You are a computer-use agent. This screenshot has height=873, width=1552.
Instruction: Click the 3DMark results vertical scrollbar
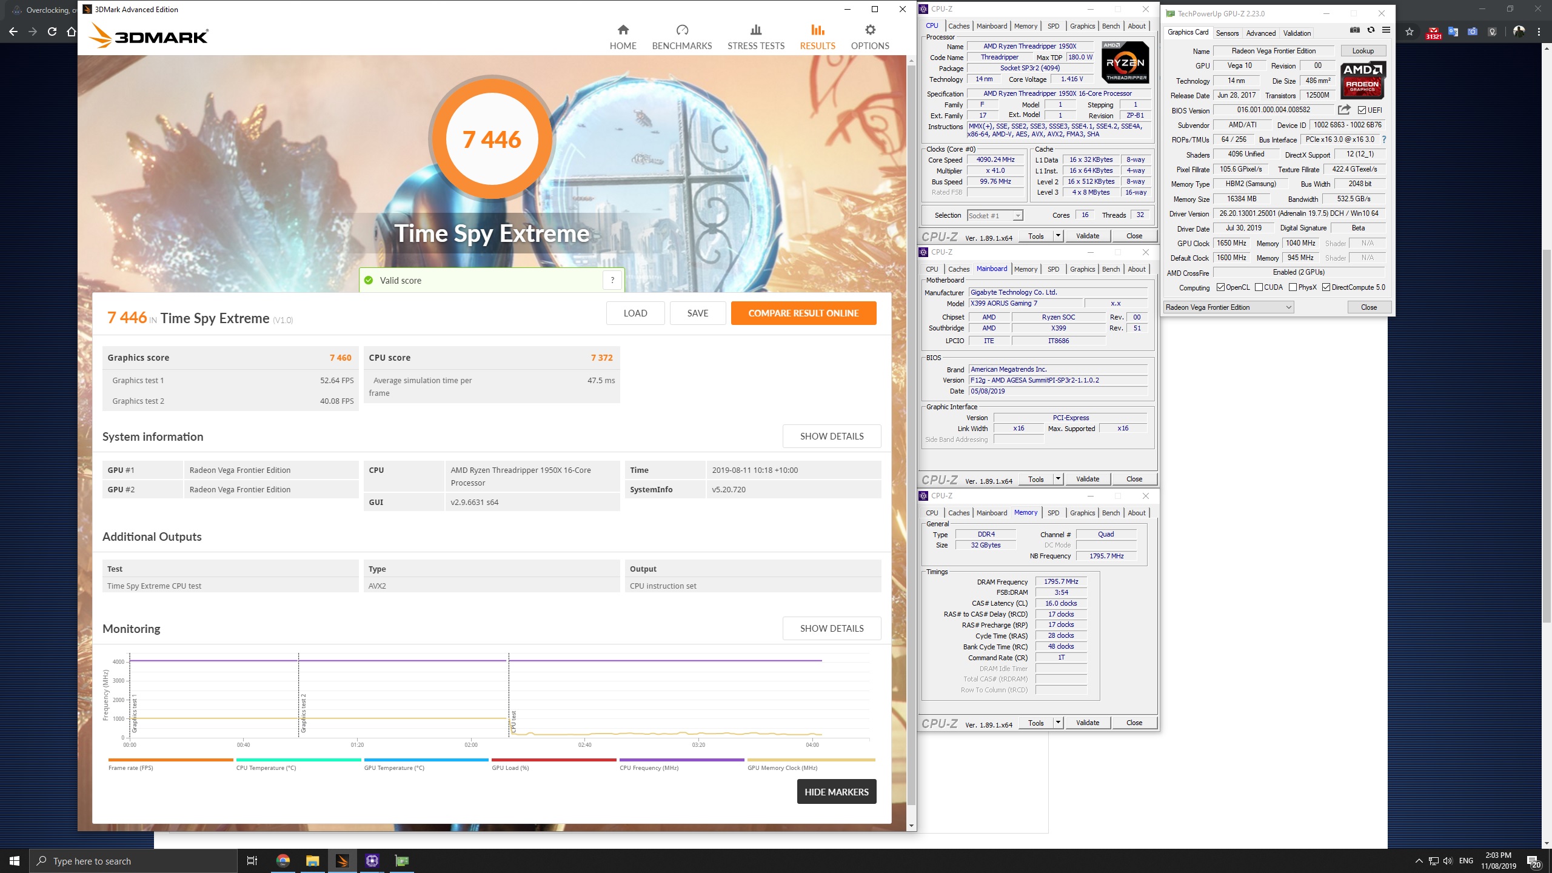pos(911,436)
